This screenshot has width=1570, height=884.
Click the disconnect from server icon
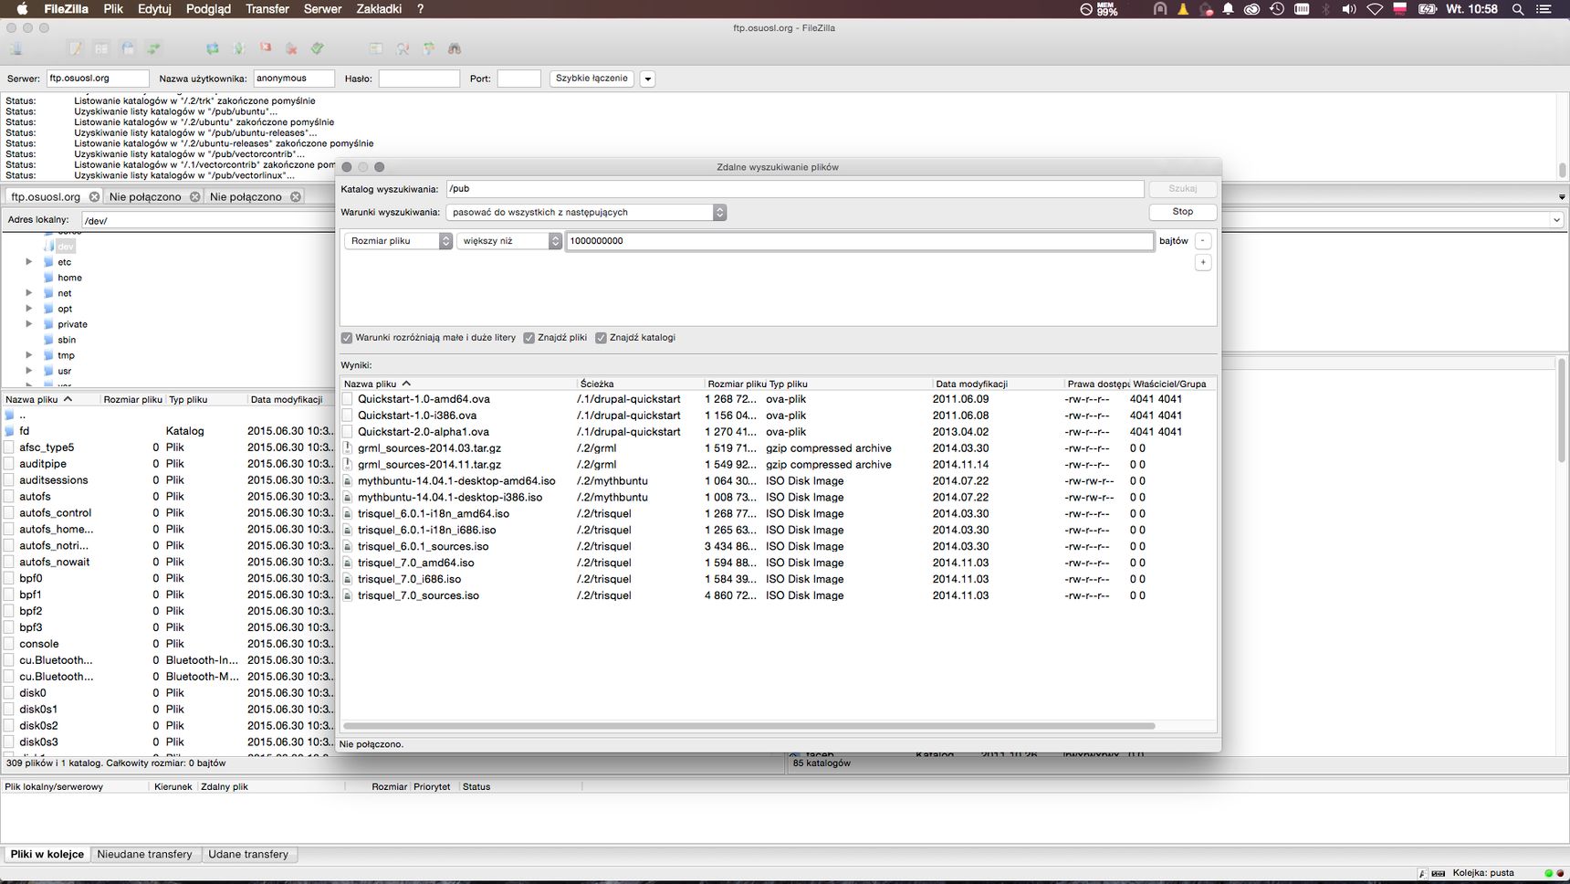coord(291,48)
